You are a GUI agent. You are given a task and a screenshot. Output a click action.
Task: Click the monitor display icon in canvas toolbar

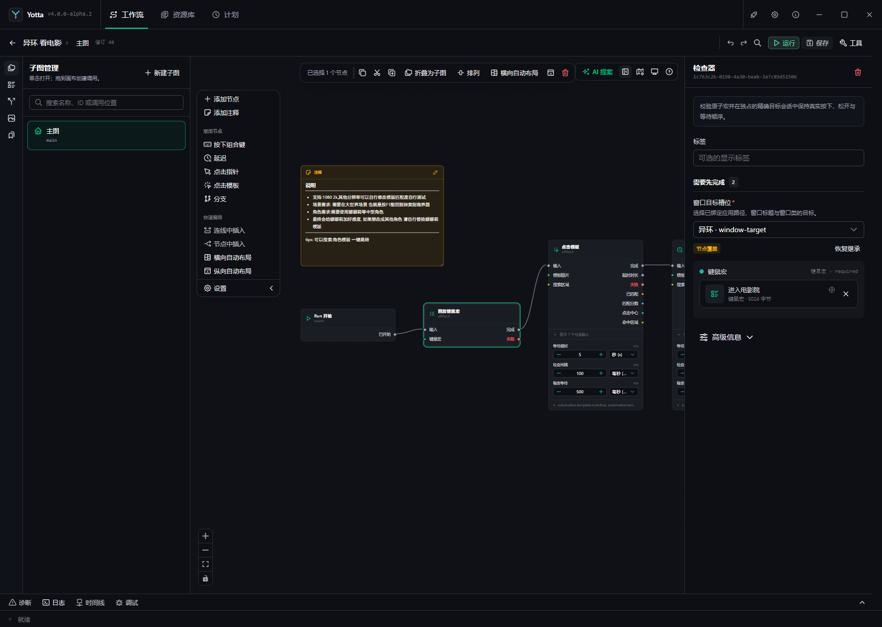point(655,72)
